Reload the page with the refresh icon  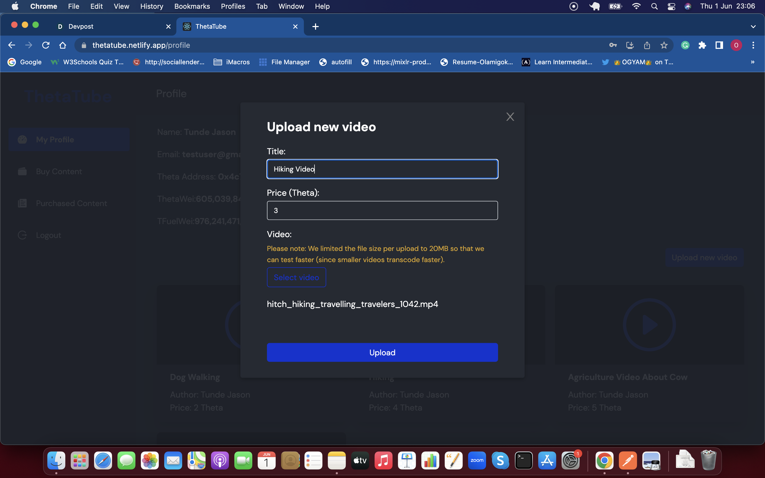click(46, 45)
